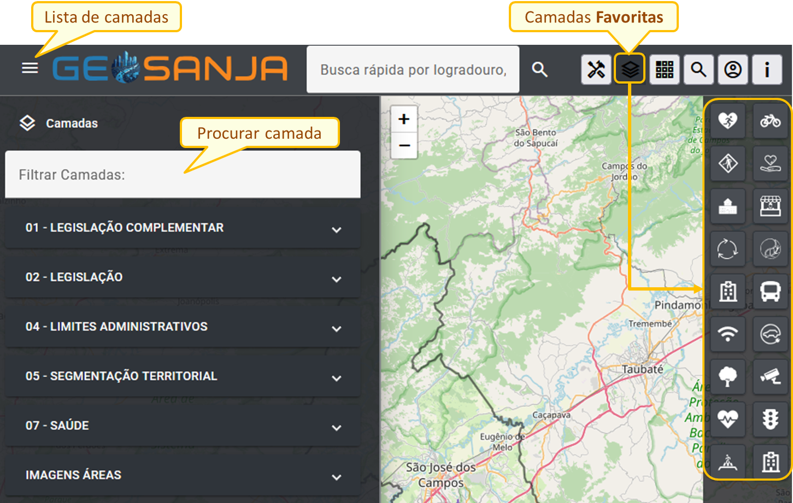793x503 pixels.
Task: Toggle the hospital favorite layer
Action: tap(728, 291)
